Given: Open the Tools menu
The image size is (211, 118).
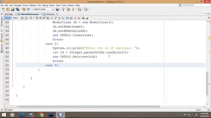Looking at the screenshot, I should pyautogui.click(x=64, y=5).
